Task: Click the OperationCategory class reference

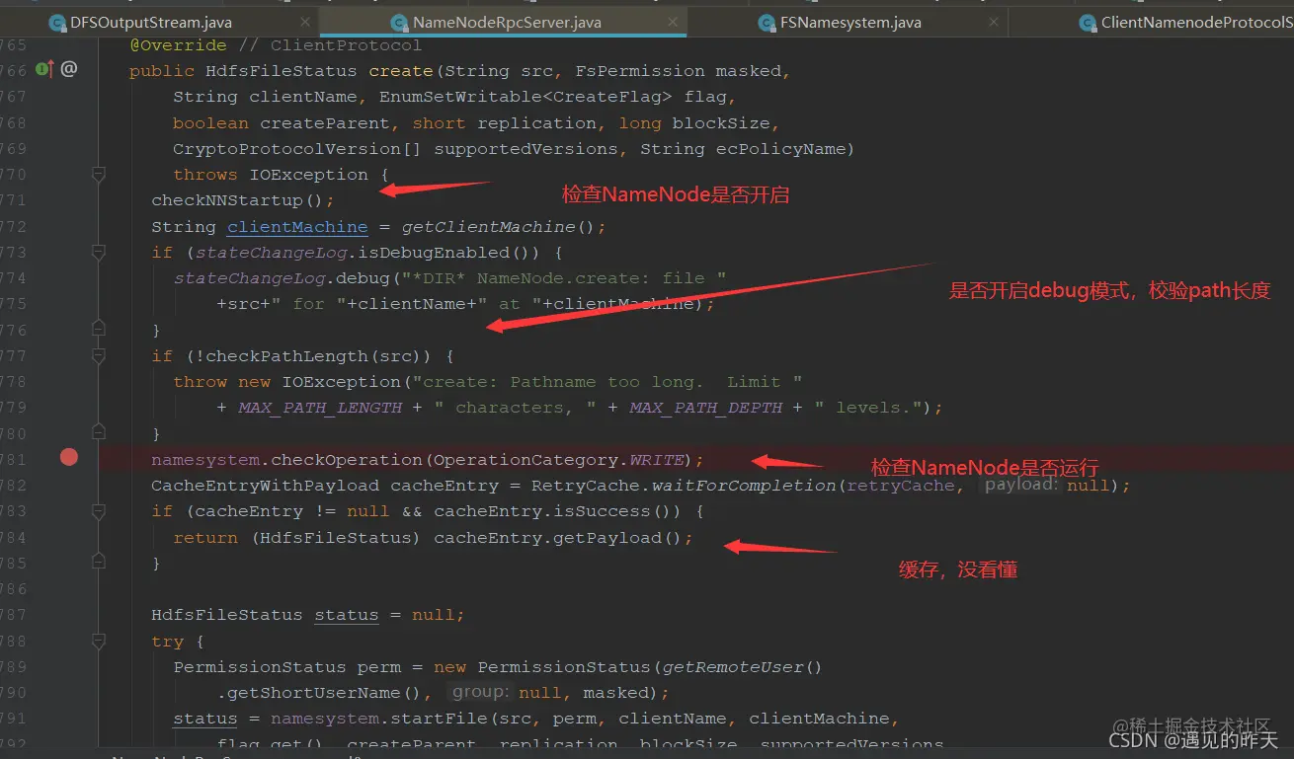Action: click(526, 460)
